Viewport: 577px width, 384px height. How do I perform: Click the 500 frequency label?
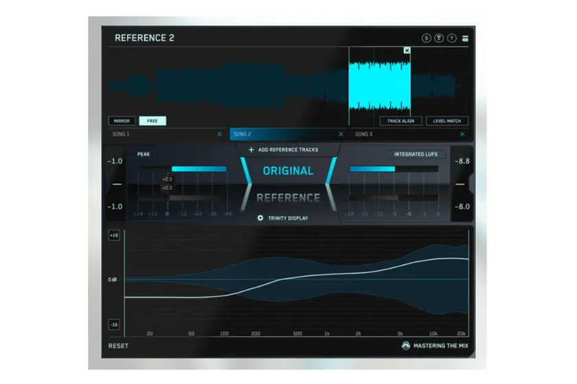click(x=297, y=334)
